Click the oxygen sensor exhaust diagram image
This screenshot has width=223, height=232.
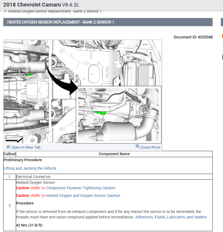coord(83,91)
